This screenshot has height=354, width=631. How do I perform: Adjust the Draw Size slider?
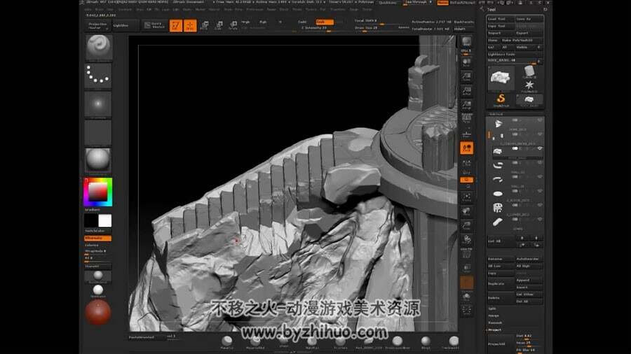tap(374, 28)
